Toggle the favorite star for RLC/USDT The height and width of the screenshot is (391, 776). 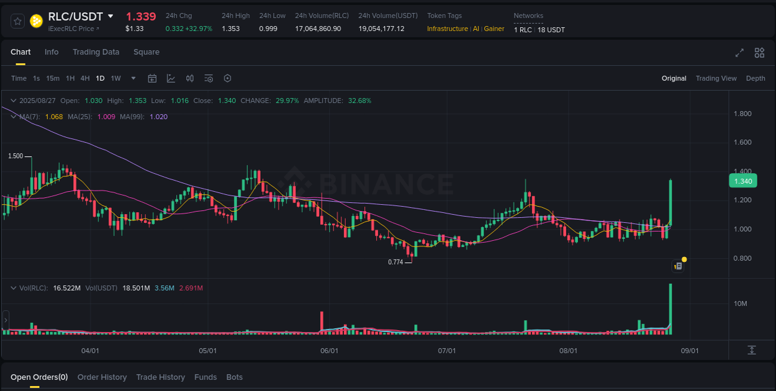(17, 20)
